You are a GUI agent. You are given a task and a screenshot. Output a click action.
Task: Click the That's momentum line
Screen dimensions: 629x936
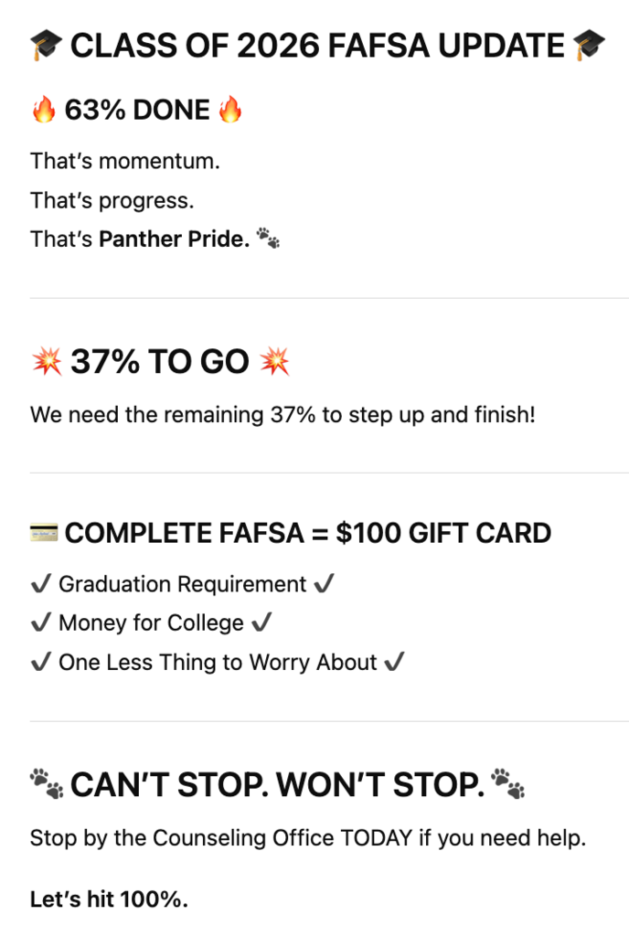125,162
